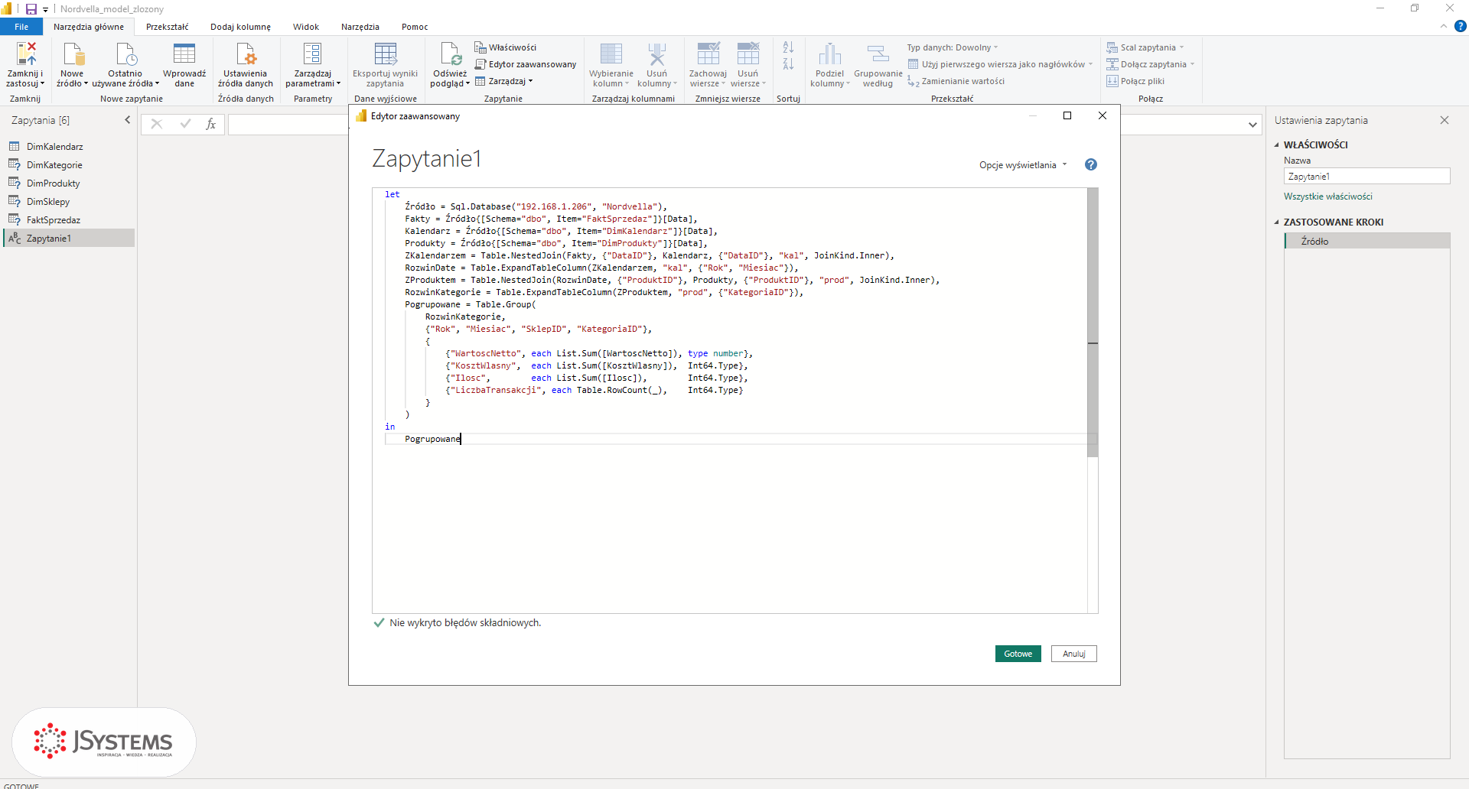Open Ostatnio używane źródła icon
The image size is (1469, 789).
tap(125, 54)
